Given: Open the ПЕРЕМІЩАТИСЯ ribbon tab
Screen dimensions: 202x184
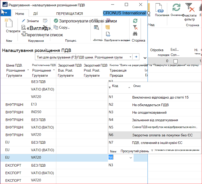Looking at the screenshot, I should click(69, 14).
